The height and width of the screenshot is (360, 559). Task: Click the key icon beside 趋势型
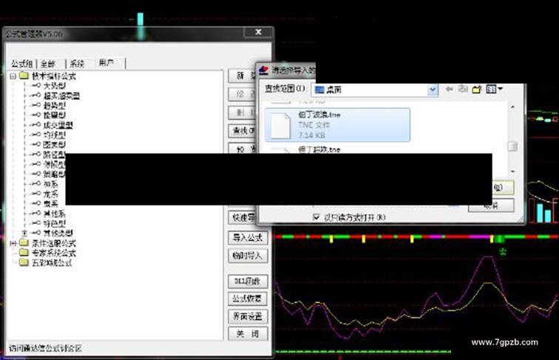35,106
